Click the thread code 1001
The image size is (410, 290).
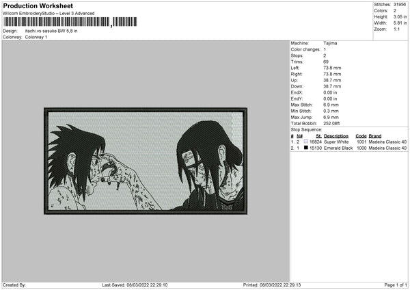(x=361, y=142)
